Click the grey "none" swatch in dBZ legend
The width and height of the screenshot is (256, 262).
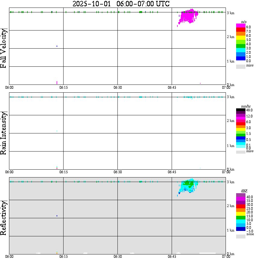pyautogui.click(x=241, y=236)
